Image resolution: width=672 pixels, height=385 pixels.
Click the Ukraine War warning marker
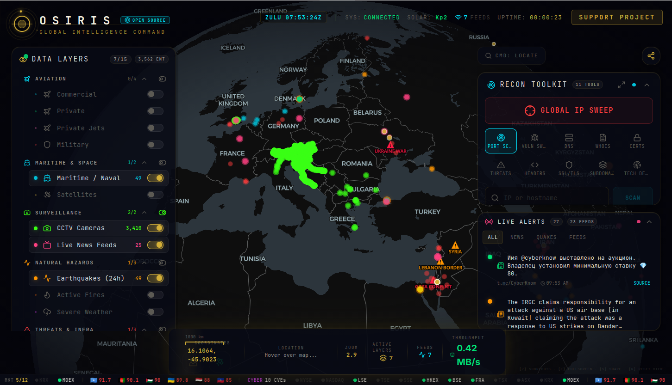tap(390, 145)
